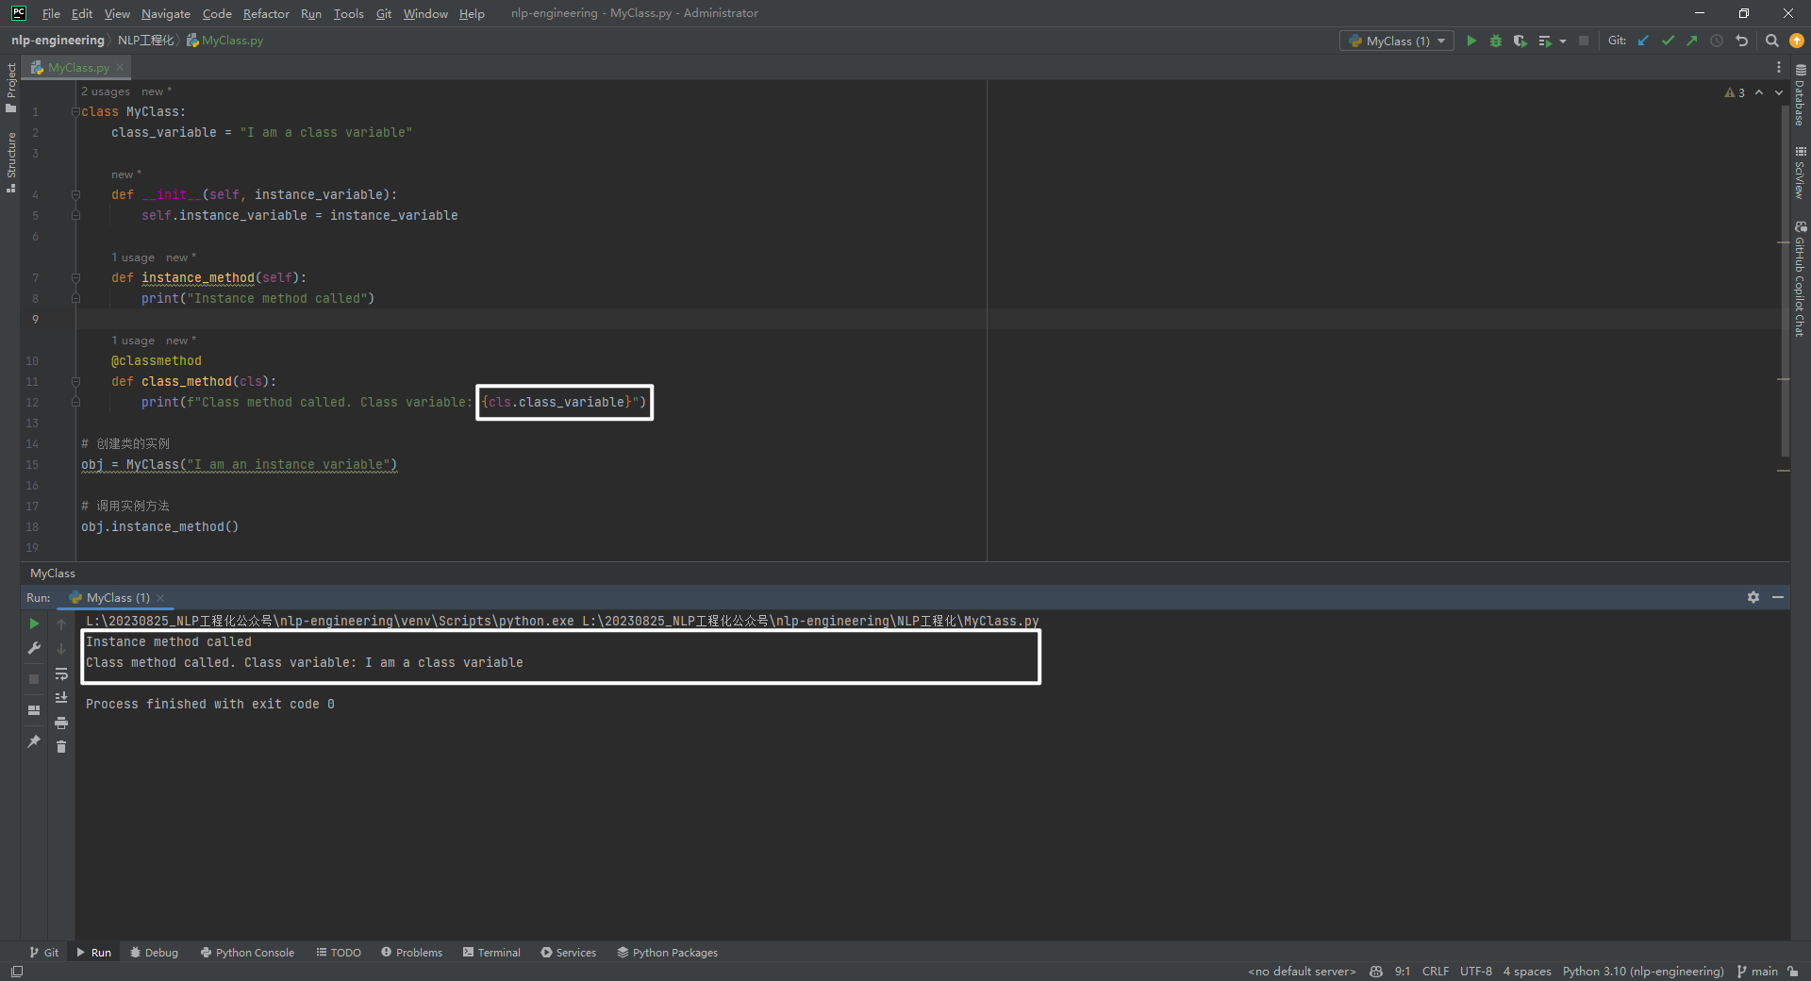Show Git history clock icon
This screenshot has width=1811, height=981.
[1717, 41]
